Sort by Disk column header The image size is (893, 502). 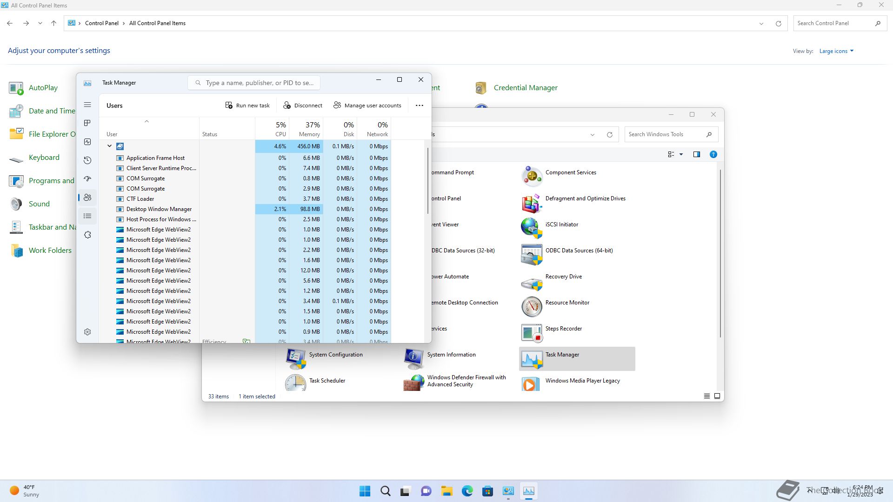coord(340,129)
